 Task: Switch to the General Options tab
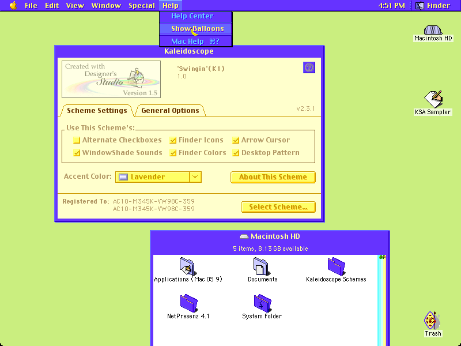pos(170,111)
